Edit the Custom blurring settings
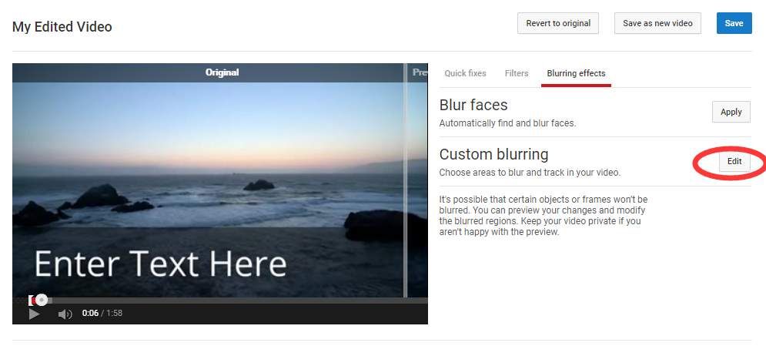The image size is (766, 346). pyautogui.click(x=734, y=162)
